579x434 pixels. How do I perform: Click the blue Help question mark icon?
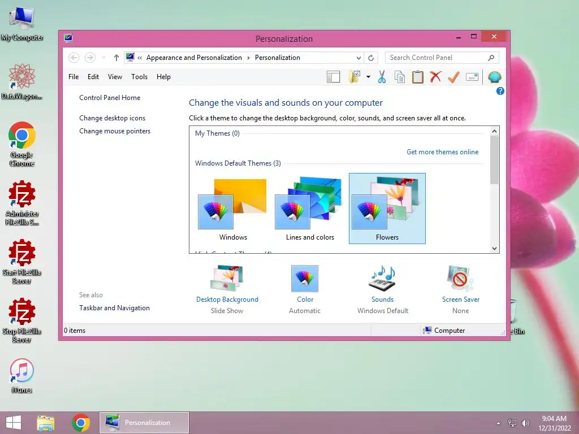[x=500, y=91]
